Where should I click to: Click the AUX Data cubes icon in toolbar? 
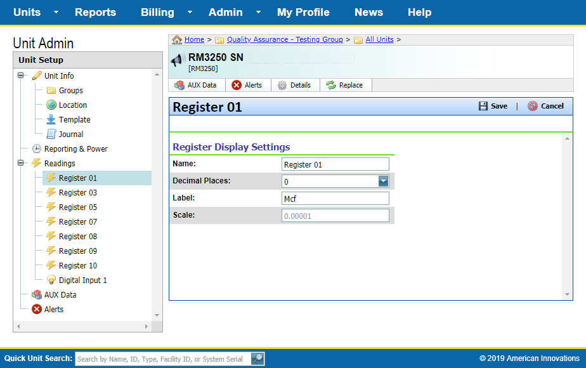point(179,85)
